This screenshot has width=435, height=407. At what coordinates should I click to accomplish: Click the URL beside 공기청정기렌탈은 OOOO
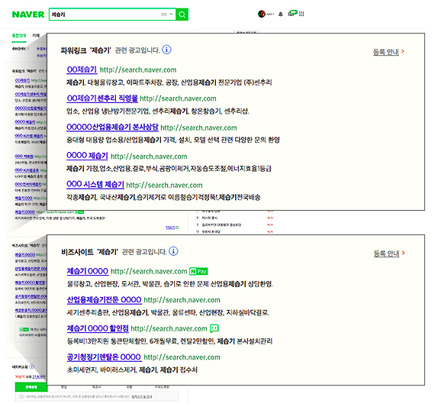(182, 357)
